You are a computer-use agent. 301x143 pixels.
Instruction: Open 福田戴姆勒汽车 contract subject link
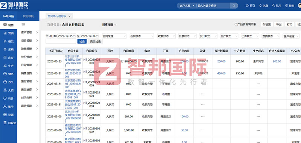tap(73, 130)
